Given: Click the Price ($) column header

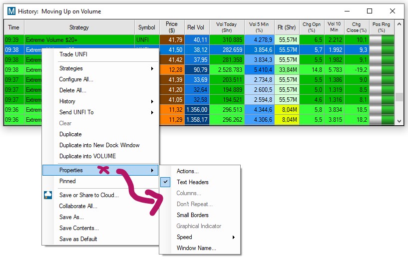Looking at the screenshot, I should point(171,27).
